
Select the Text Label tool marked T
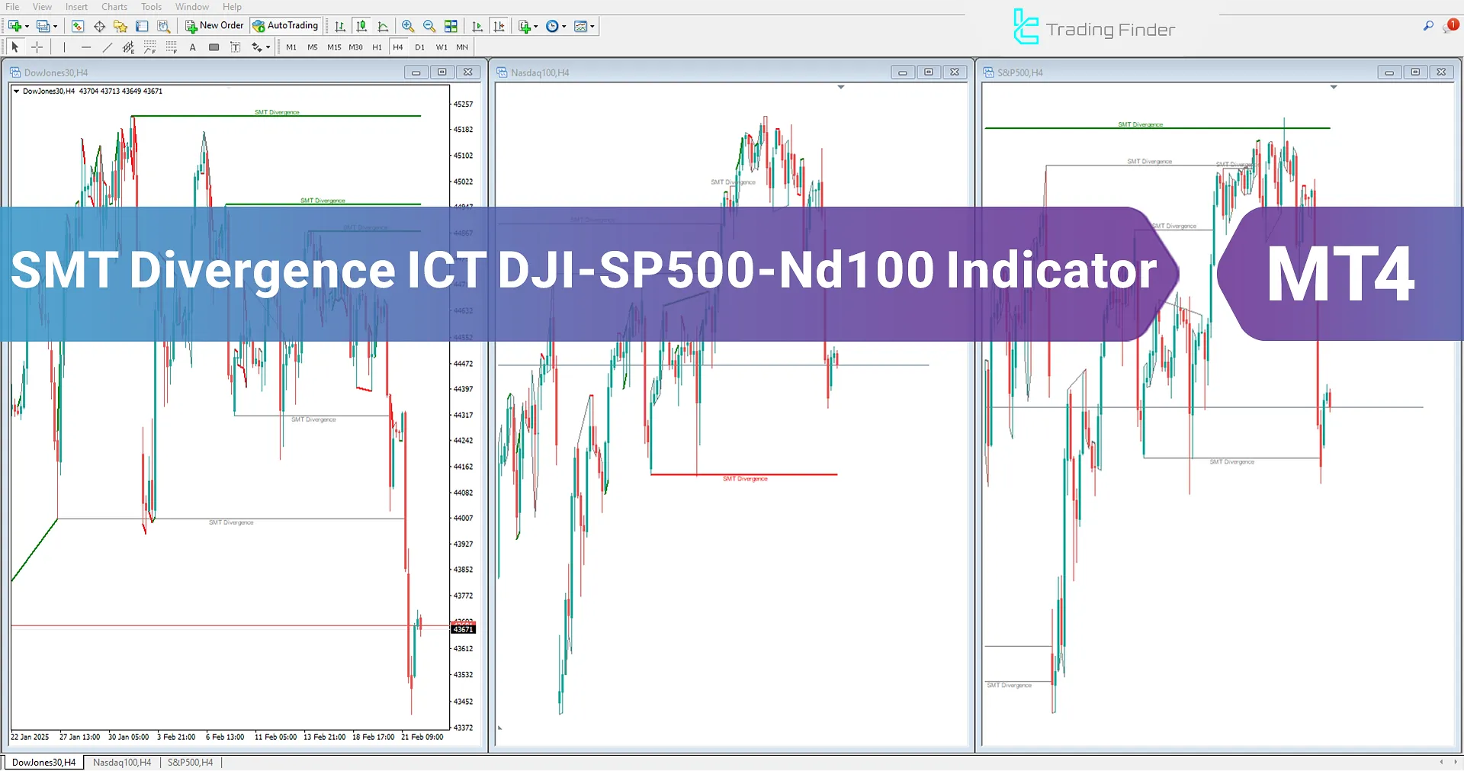[236, 47]
